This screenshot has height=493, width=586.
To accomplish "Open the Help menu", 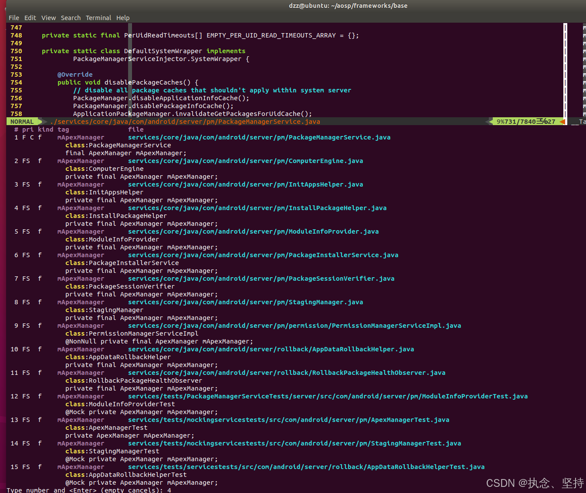I will click(x=123, y=18).
